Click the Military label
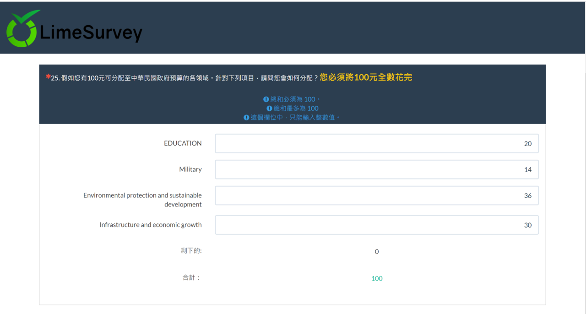 tap(190, 169)
